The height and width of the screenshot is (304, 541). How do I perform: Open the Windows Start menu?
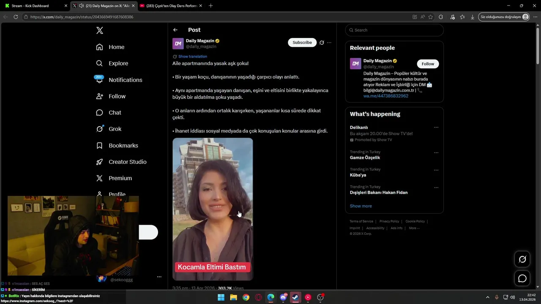pos(221,297)
